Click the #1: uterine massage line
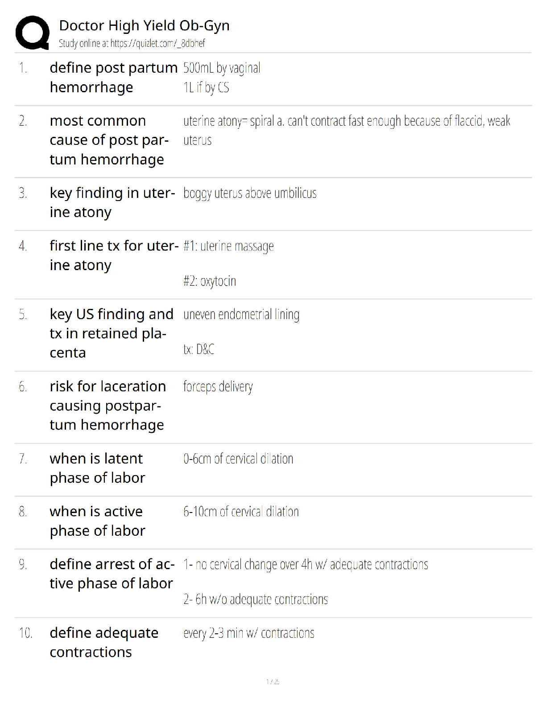 228,246
